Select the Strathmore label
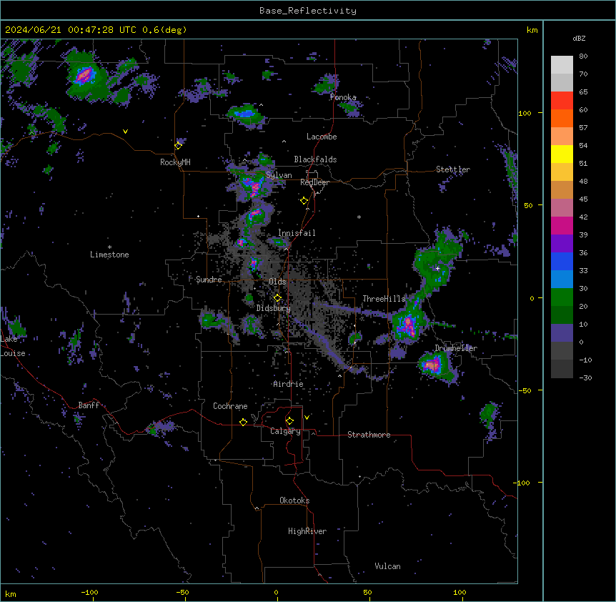Image resolution: width=616 pixels, height=602 pixels. tap(369, 435)
